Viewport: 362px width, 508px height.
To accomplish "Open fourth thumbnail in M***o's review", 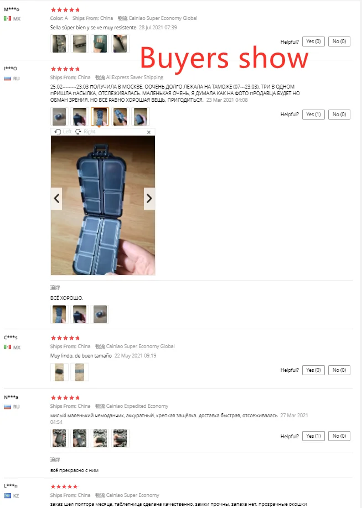I will coord(120,43).
